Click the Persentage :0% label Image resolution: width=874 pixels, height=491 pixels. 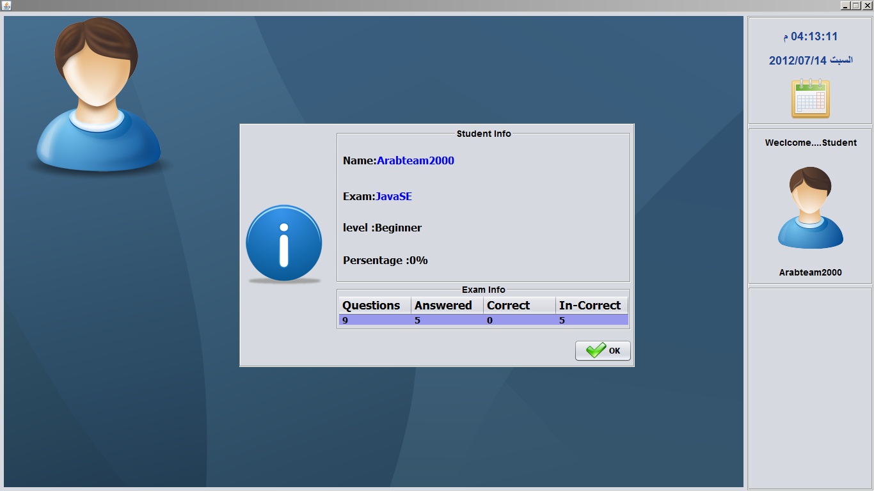pos(385,260)
